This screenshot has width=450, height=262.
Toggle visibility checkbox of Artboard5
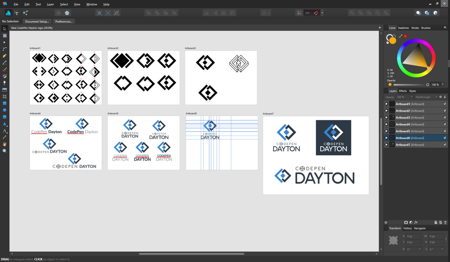point(445,131)
